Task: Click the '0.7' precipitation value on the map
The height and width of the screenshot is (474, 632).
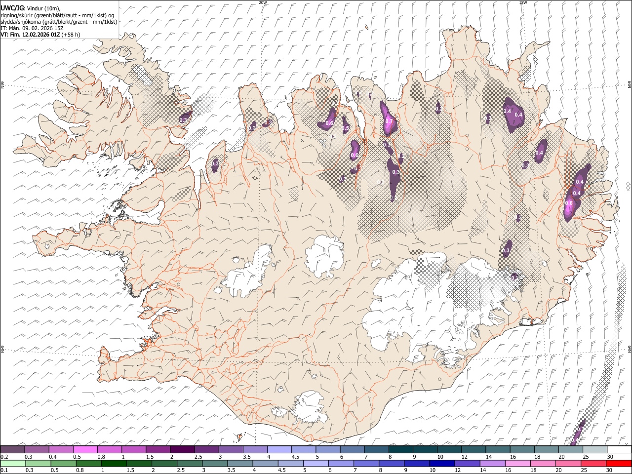Action: click(x=389, y=121)
